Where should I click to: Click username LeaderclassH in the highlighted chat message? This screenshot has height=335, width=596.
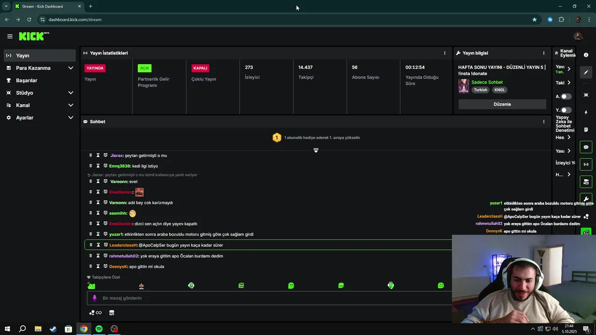pyautogui.click(x=123, y=245)
